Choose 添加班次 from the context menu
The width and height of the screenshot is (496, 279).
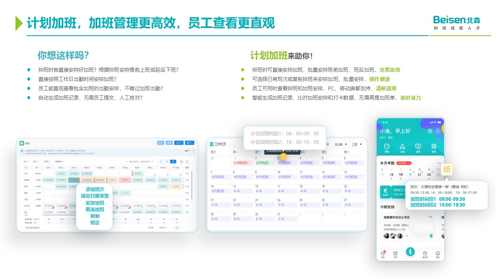pos(95,189)
